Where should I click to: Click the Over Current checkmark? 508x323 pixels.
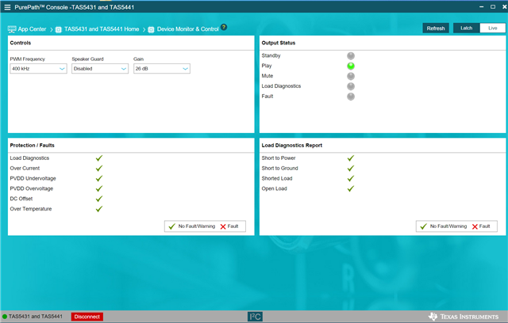pos(99,169)
